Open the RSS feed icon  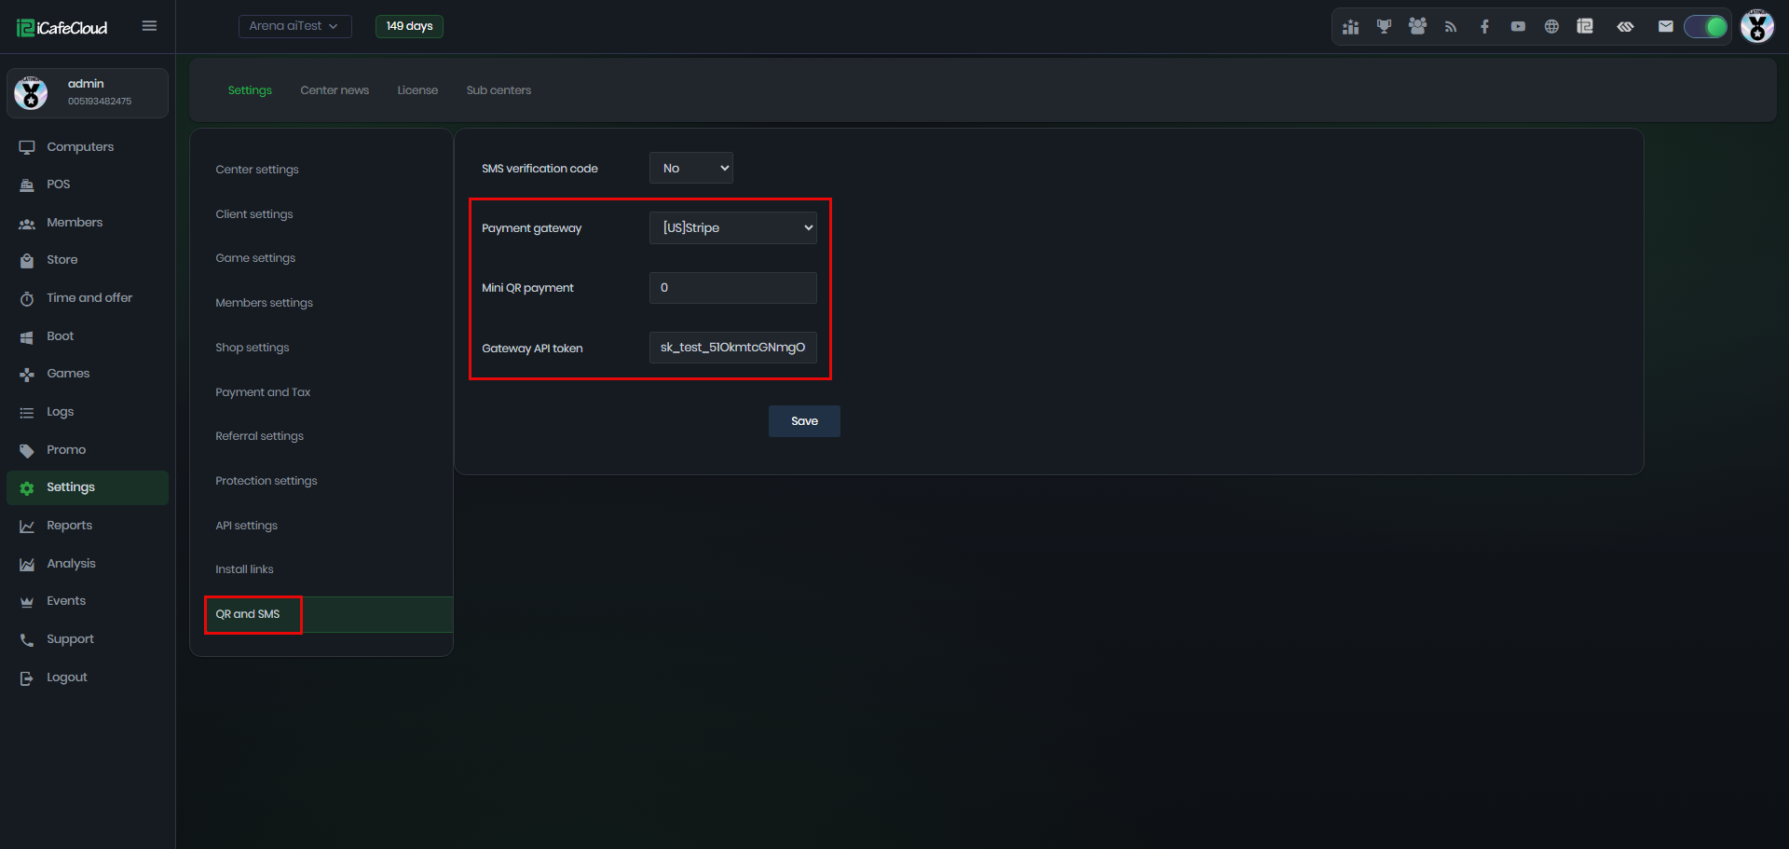click(x=1451, y=27)
